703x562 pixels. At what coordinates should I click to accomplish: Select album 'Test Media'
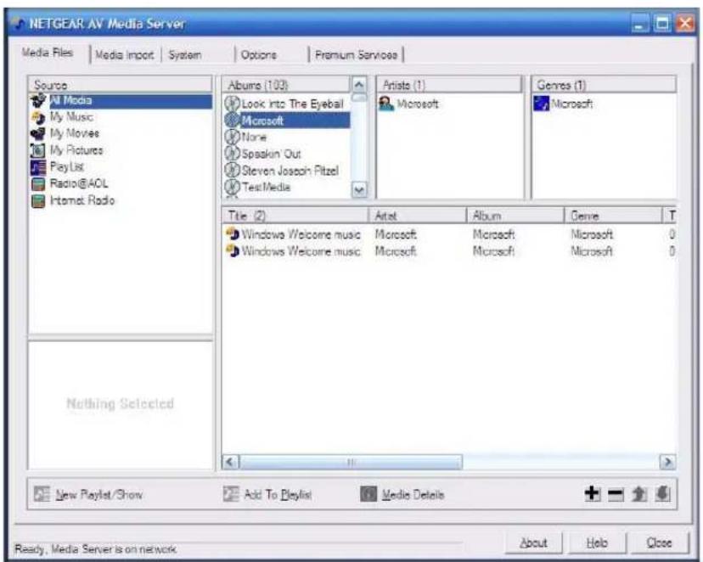266,187
